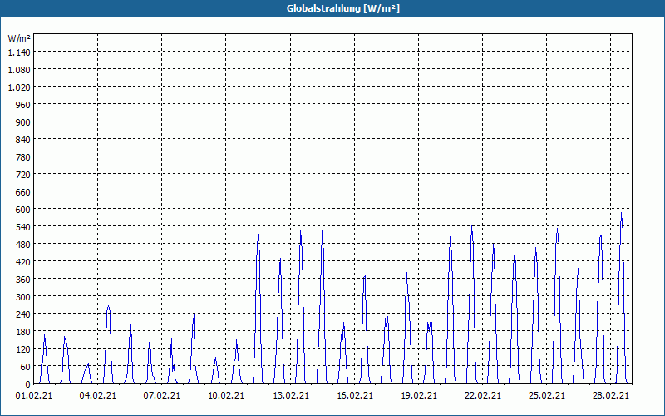Click the 19.02.21 date label
This screenshot has height=416, width=665.
click(x=419, y=396)
